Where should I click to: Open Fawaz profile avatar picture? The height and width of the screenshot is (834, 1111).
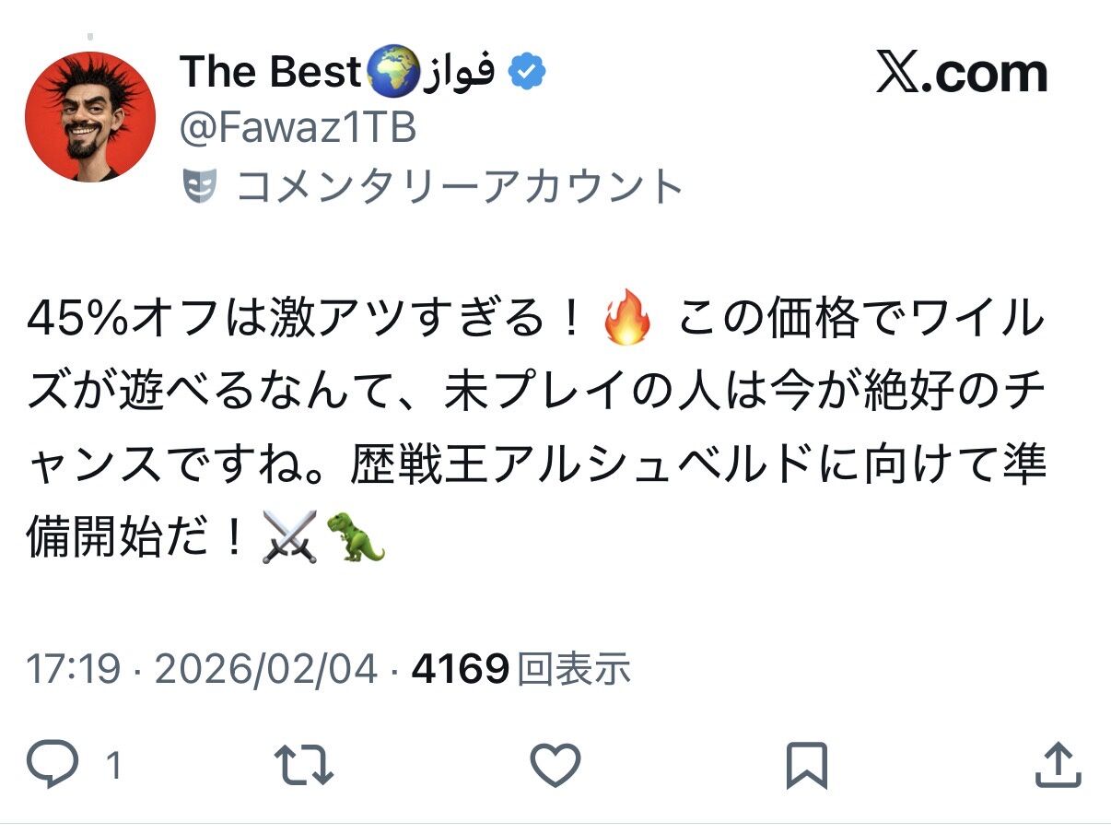tap(90, 116)
